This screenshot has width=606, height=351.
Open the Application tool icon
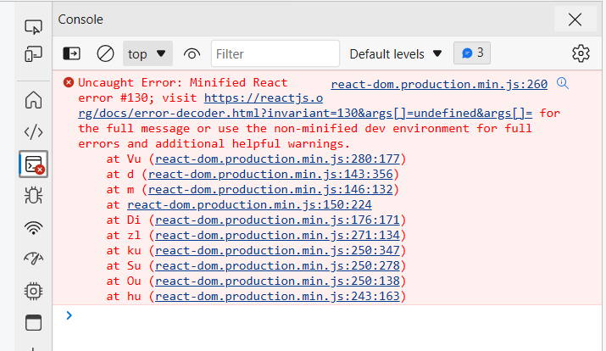[34, 322]
